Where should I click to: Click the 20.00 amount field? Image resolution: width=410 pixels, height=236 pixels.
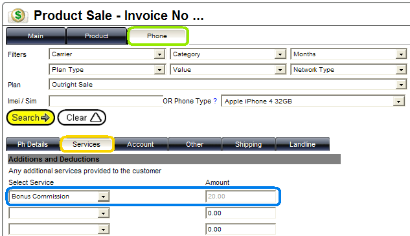coord(240,197)
